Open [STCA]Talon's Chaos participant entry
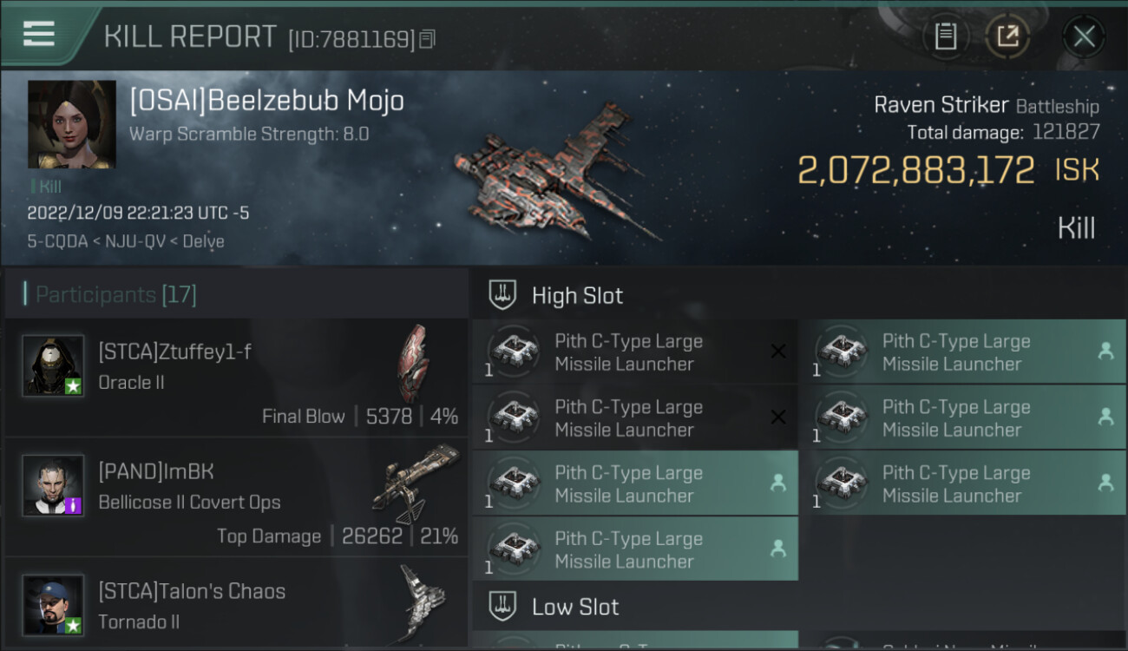1128x651 pixels. point(236,605)
